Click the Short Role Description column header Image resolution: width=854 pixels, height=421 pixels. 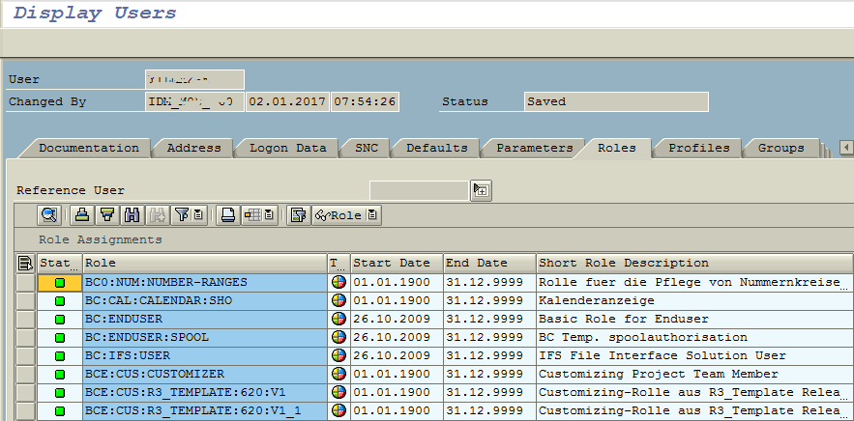695,264
